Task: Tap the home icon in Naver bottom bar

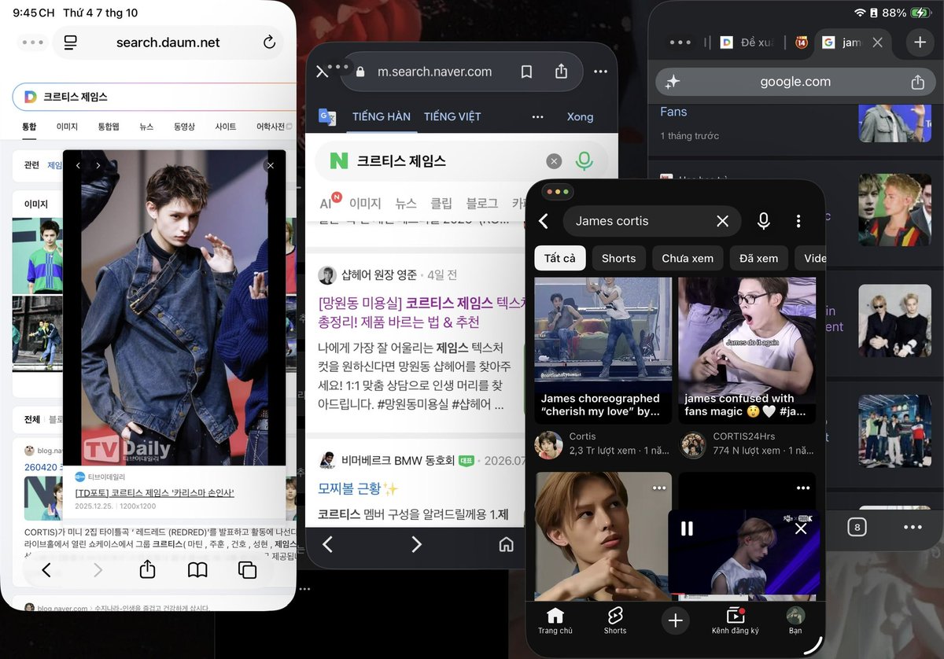Action: [x=507, y=544]
